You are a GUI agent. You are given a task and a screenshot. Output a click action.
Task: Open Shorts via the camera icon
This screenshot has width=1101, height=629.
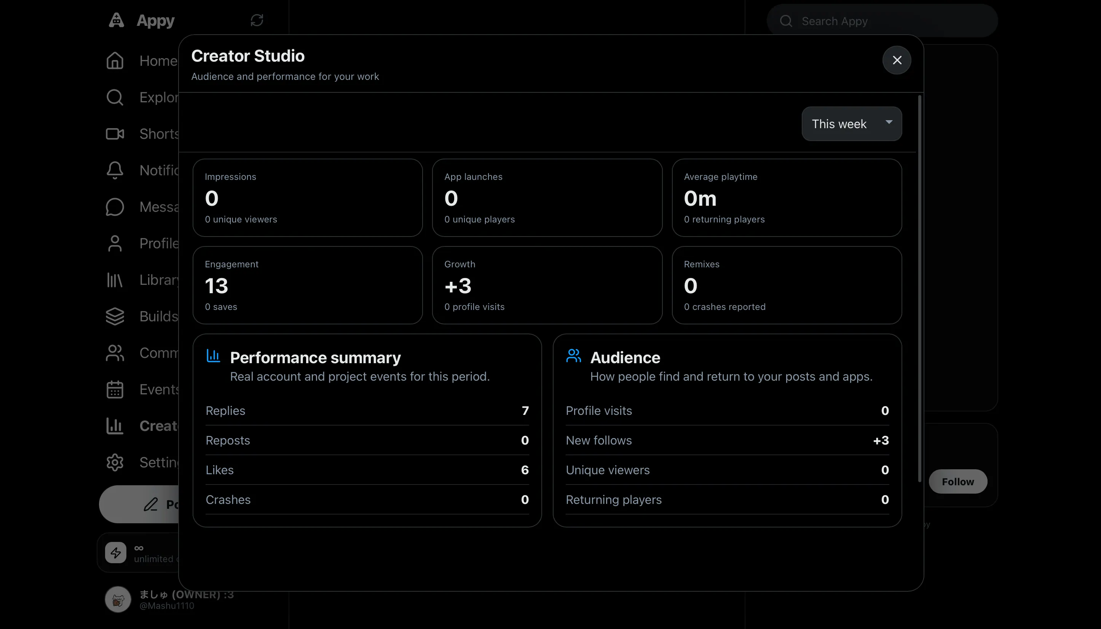pos(115,134)
